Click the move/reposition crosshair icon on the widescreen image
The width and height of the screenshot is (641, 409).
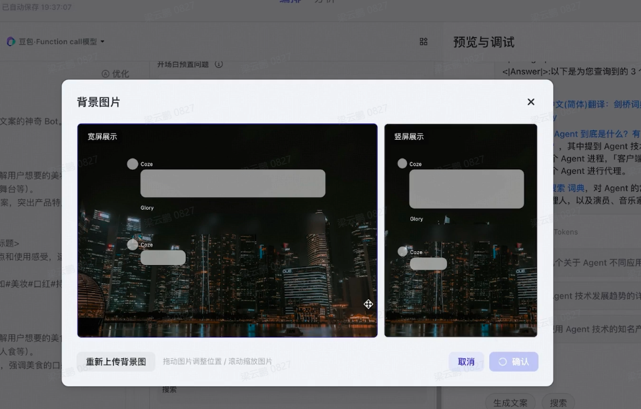(368, 304)
